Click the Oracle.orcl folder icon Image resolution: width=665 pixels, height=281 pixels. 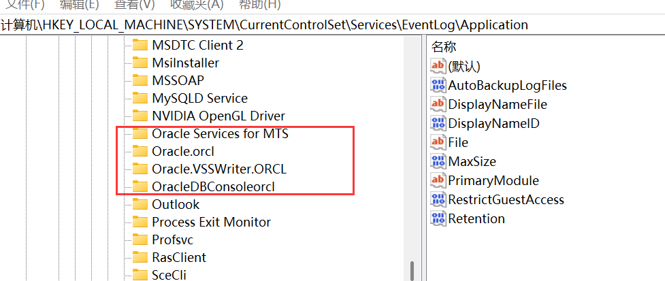140,151
